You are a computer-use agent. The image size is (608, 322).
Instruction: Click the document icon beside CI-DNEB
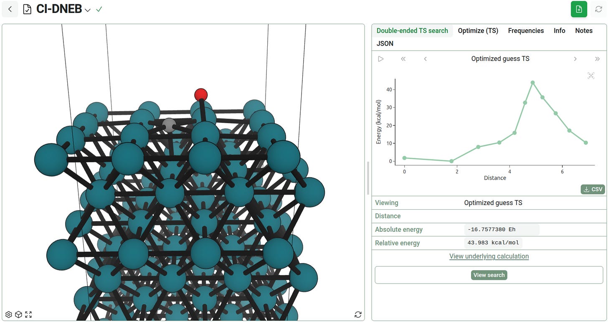point(27,9)
